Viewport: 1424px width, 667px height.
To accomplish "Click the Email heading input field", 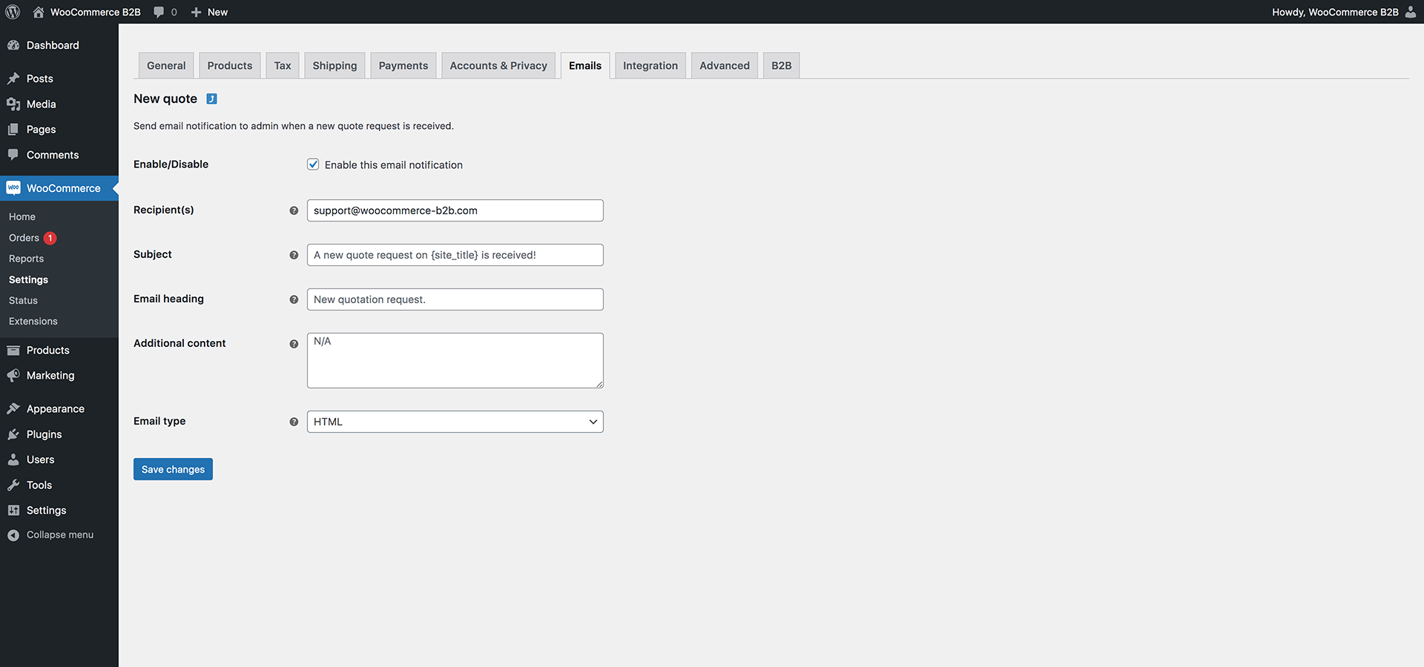I will 455,299.
